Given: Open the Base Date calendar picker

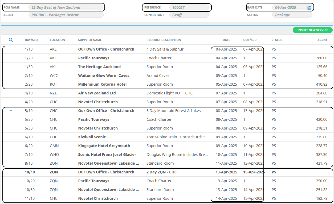Looking at the screenshot, I should (309, 8).
